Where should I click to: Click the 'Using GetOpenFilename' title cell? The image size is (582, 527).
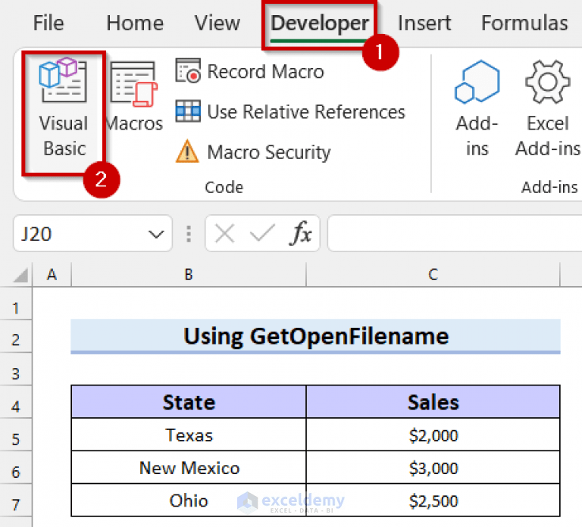pos(315,336)
